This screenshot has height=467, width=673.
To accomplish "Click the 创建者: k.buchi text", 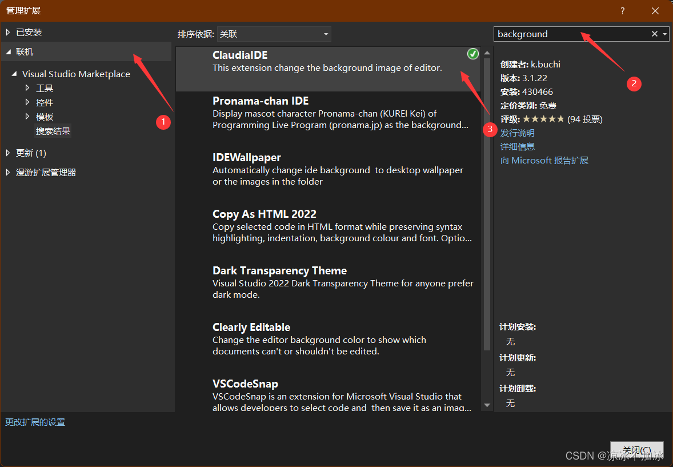I will pos(530,65).
